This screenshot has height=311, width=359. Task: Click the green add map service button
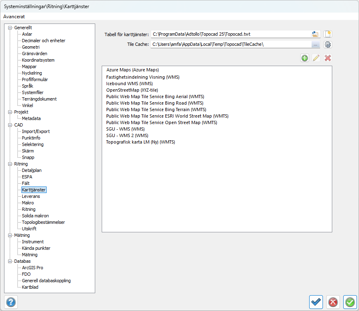click(x=305, y=58)
